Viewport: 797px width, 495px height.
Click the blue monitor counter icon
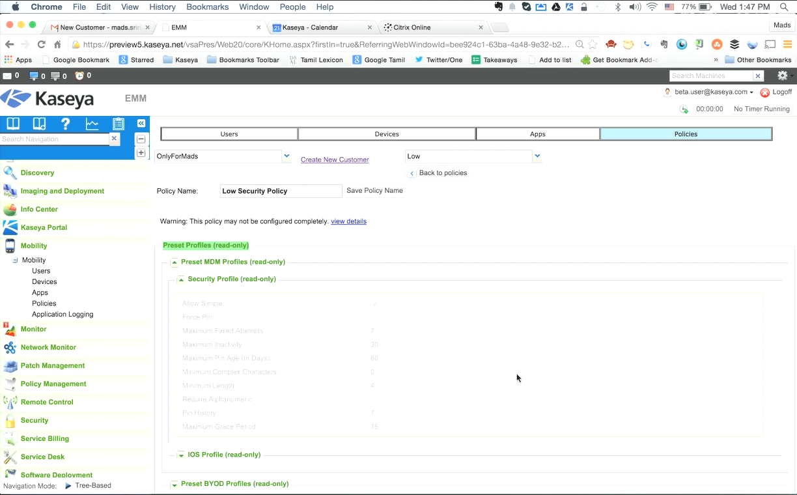[x=34, y=76]
